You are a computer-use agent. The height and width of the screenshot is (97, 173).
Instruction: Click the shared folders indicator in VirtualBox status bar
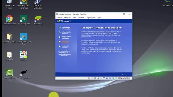(101, 78)
